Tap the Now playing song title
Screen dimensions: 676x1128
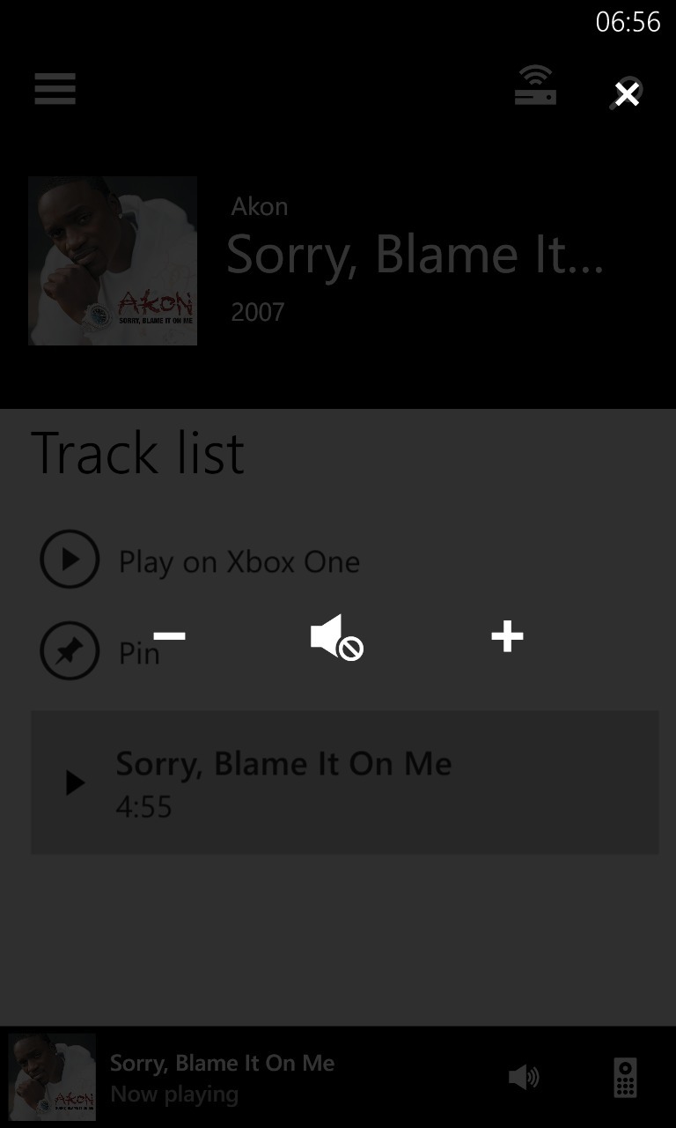[x=223, y=1063]
